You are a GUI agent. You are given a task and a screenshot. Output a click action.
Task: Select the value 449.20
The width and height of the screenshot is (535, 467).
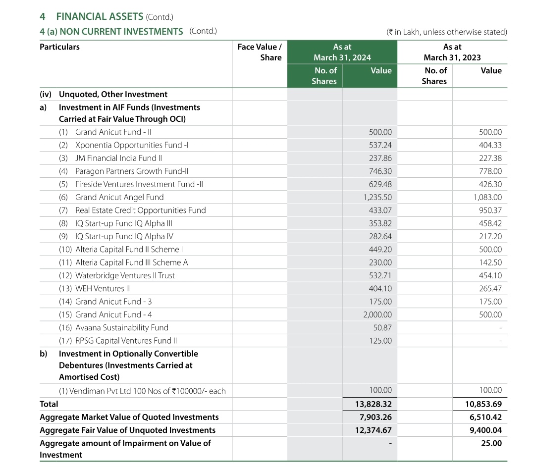(x=380, y=250)
